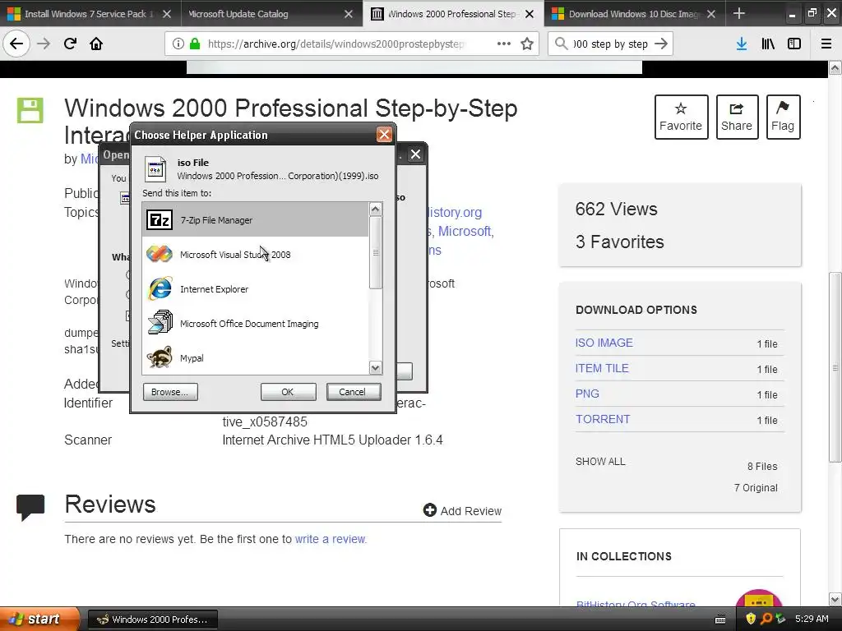Click the browser forward arrow
The image size is (842, 631).
click(44, 44)
